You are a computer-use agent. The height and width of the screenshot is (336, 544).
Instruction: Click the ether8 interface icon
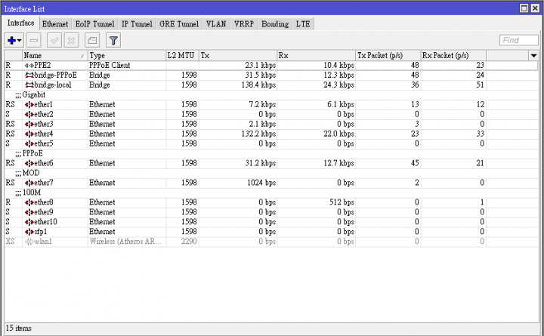29,202
